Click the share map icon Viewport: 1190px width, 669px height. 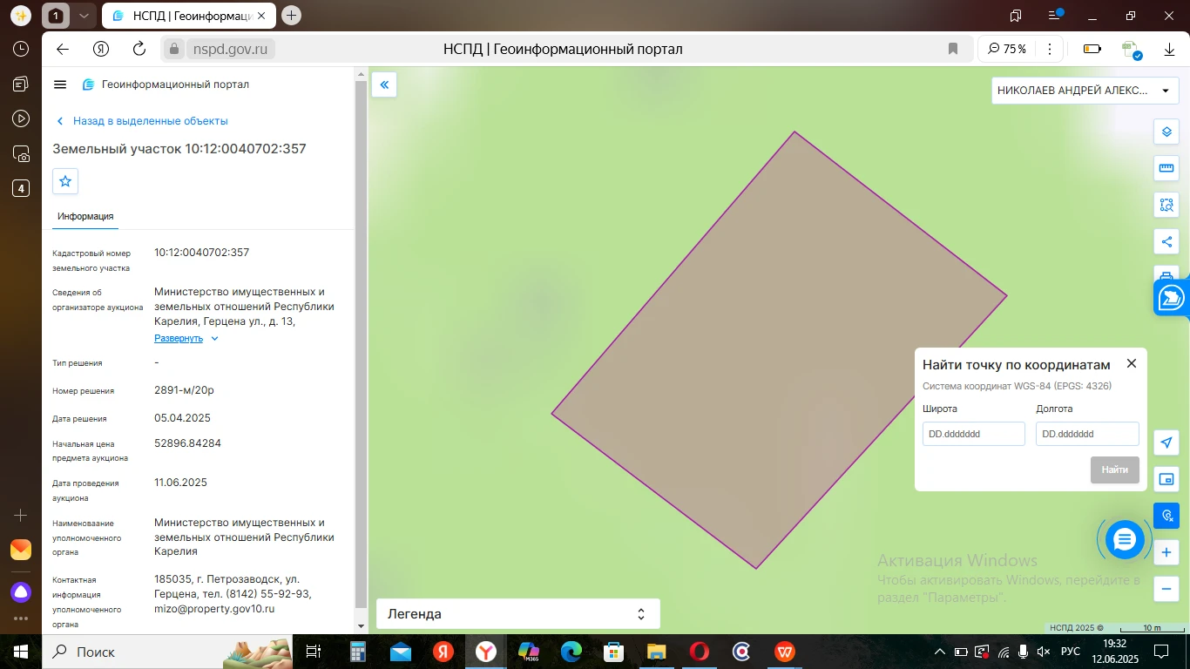[1166, 242]
